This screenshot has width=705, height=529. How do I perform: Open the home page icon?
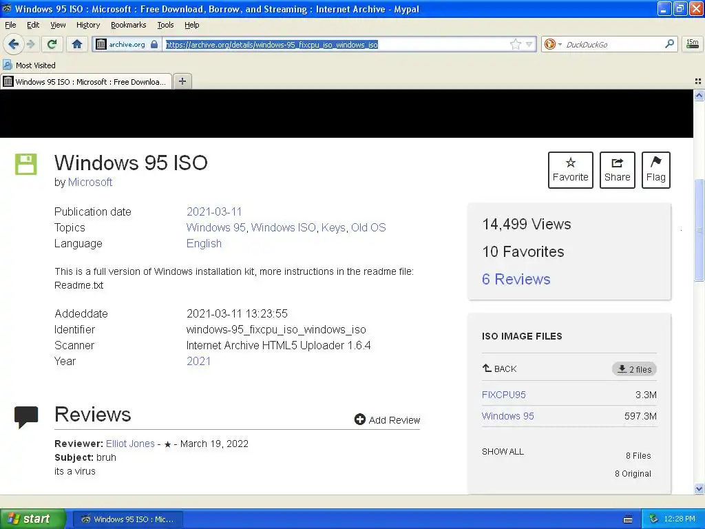tap(77, 44)
